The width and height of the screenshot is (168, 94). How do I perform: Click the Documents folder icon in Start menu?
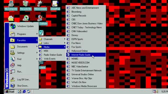pyautogui.click(x=13, y=46)
